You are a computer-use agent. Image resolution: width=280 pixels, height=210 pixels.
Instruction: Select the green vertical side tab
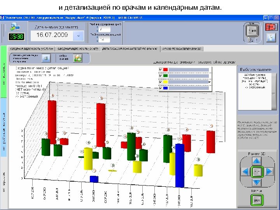click(x=3, y=72)
